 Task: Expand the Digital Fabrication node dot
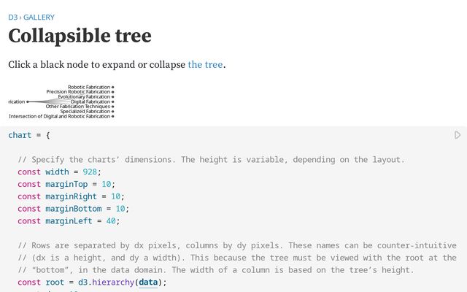pos(112,101)
